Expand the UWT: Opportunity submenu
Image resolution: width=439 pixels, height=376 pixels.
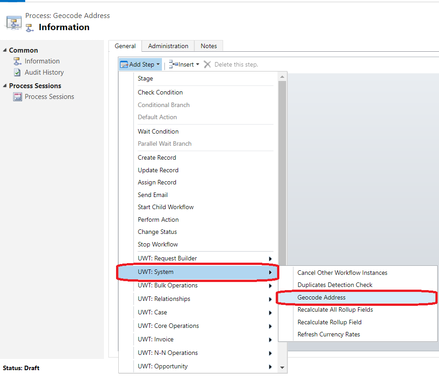270,367
